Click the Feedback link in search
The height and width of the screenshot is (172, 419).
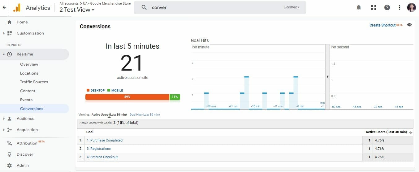pyautogui.click(x=292, y=7)
